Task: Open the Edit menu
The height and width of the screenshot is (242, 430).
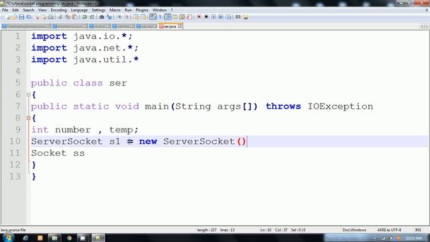Action: coord(15,10)
